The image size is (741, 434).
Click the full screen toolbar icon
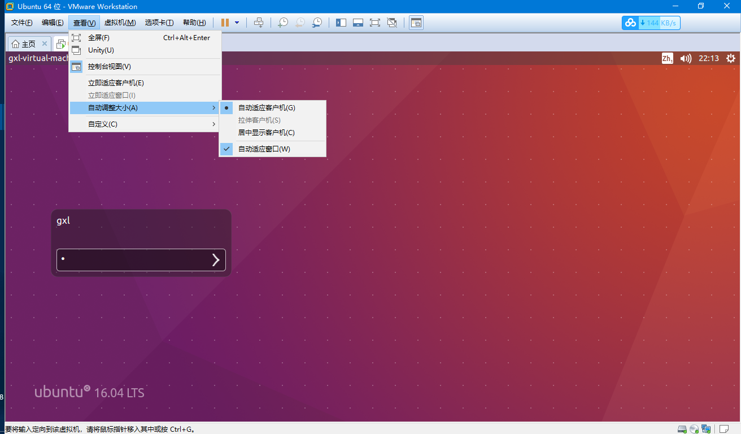(x=375, y=23)
